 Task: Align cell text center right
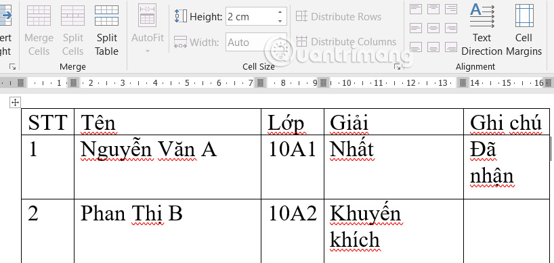[x=451, y=28]
